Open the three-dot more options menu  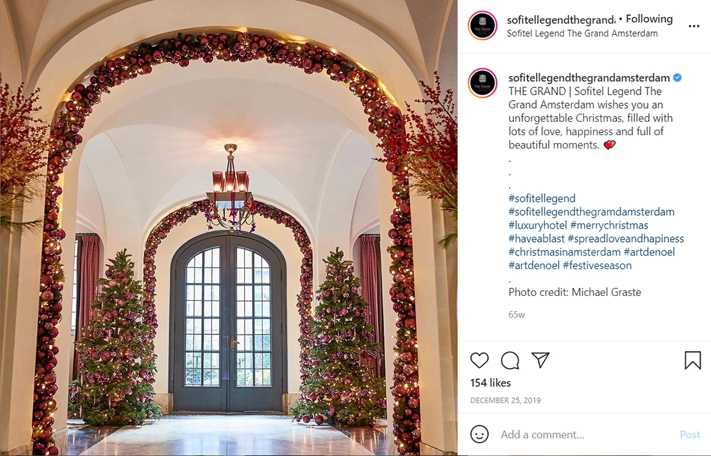[x=694, y=26]
